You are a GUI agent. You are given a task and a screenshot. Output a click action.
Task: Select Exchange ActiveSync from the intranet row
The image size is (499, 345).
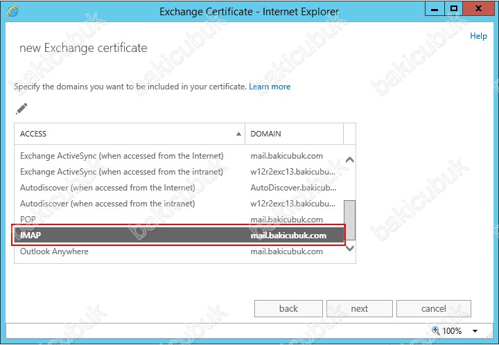coord(179,172)
